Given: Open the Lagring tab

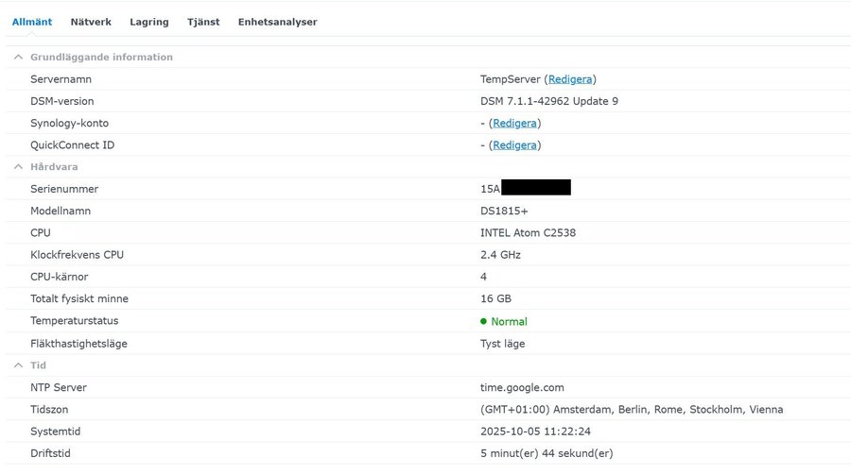Looking at the screenshot, I should click(x=148, y=22).
